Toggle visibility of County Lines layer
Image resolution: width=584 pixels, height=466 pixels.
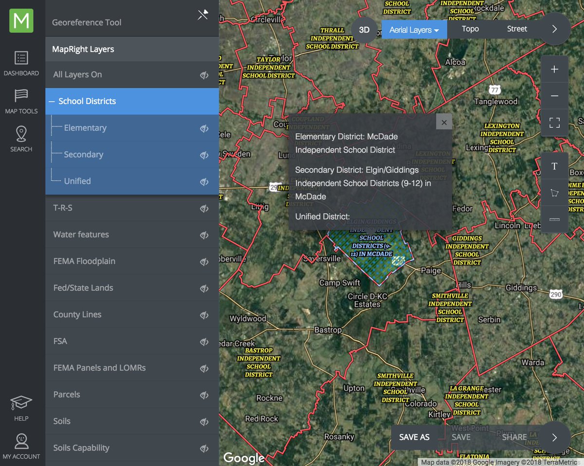coord(204,315)
